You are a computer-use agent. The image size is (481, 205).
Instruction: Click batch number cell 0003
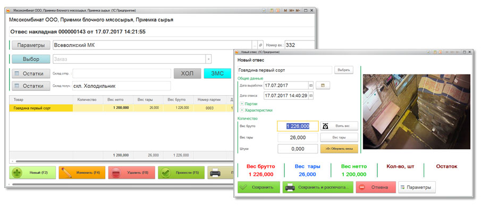click(x=209, y=108)
